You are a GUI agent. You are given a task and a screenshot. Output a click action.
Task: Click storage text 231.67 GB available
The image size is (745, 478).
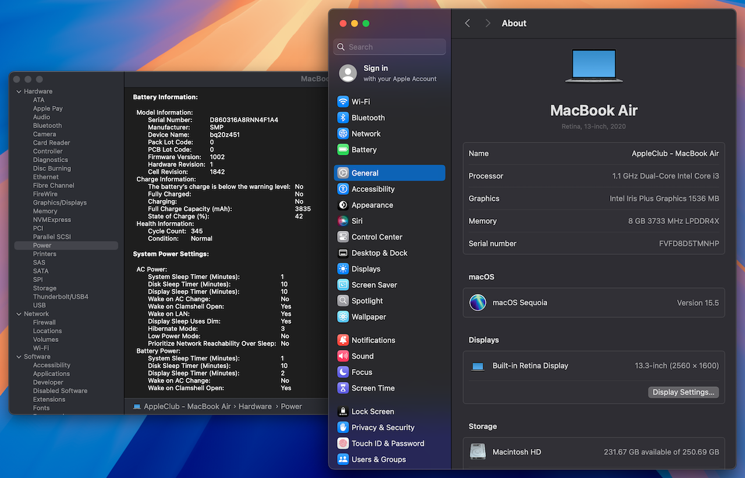pyautogui.click(x=661, y=452)
